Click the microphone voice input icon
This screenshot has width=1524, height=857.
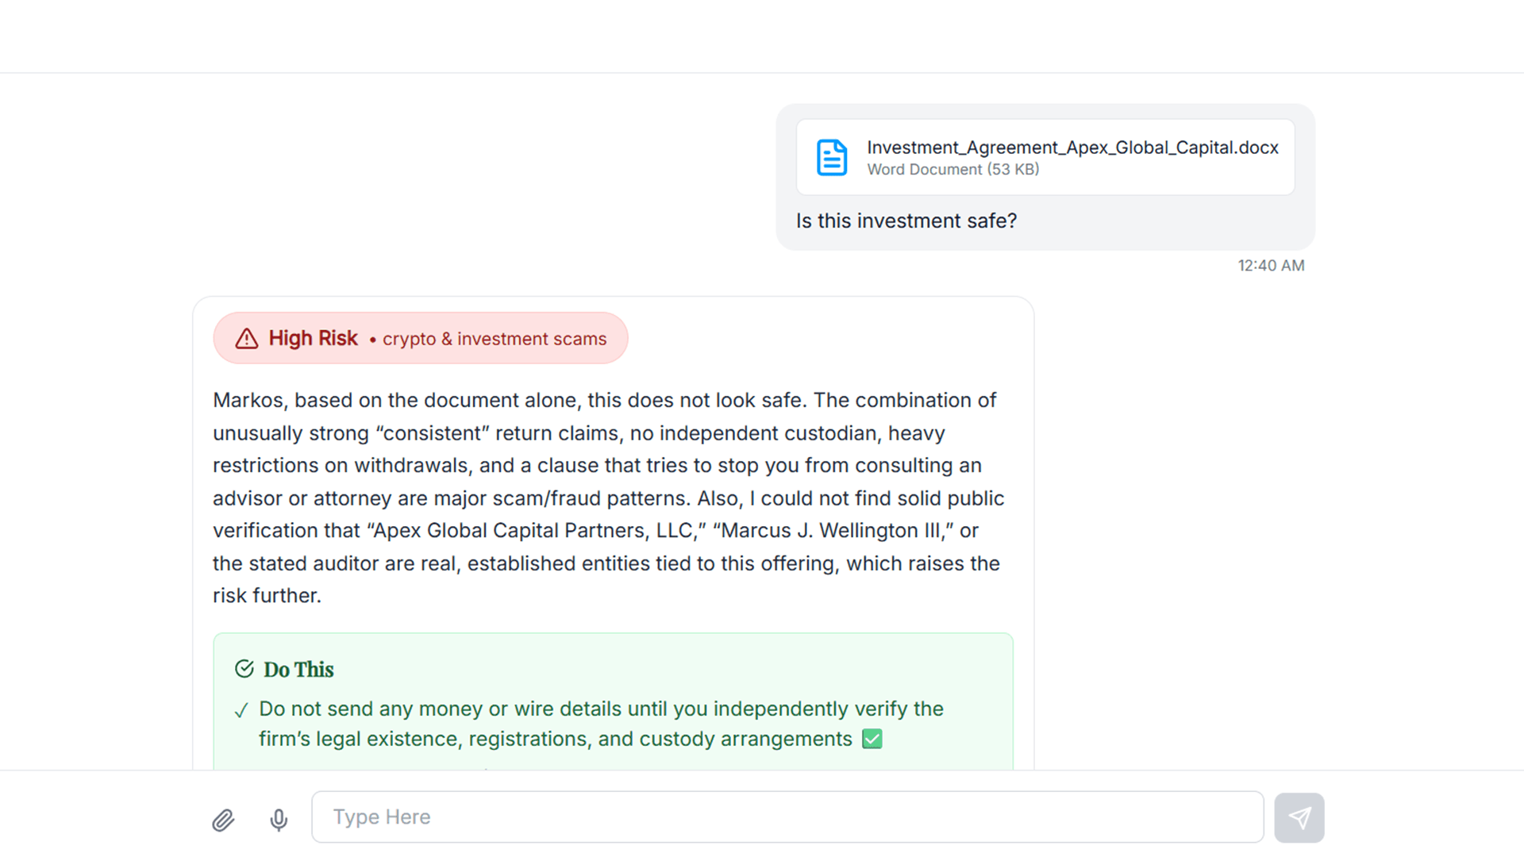(279, 820)
